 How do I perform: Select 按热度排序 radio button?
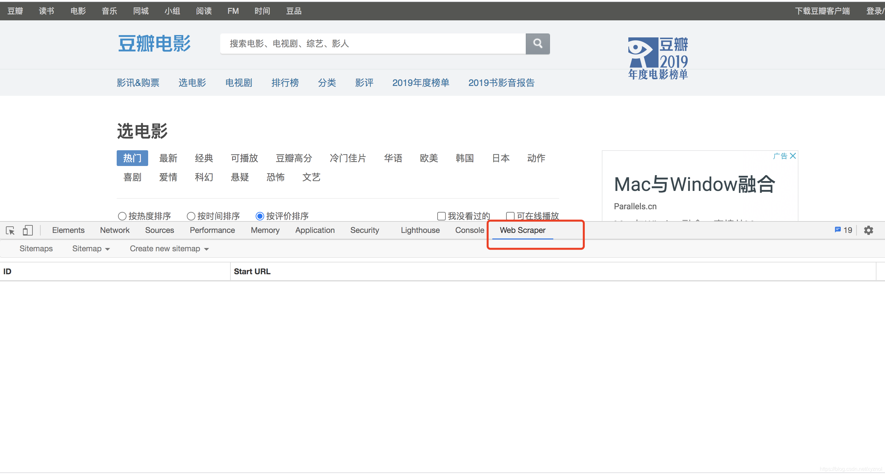(122, 216)
